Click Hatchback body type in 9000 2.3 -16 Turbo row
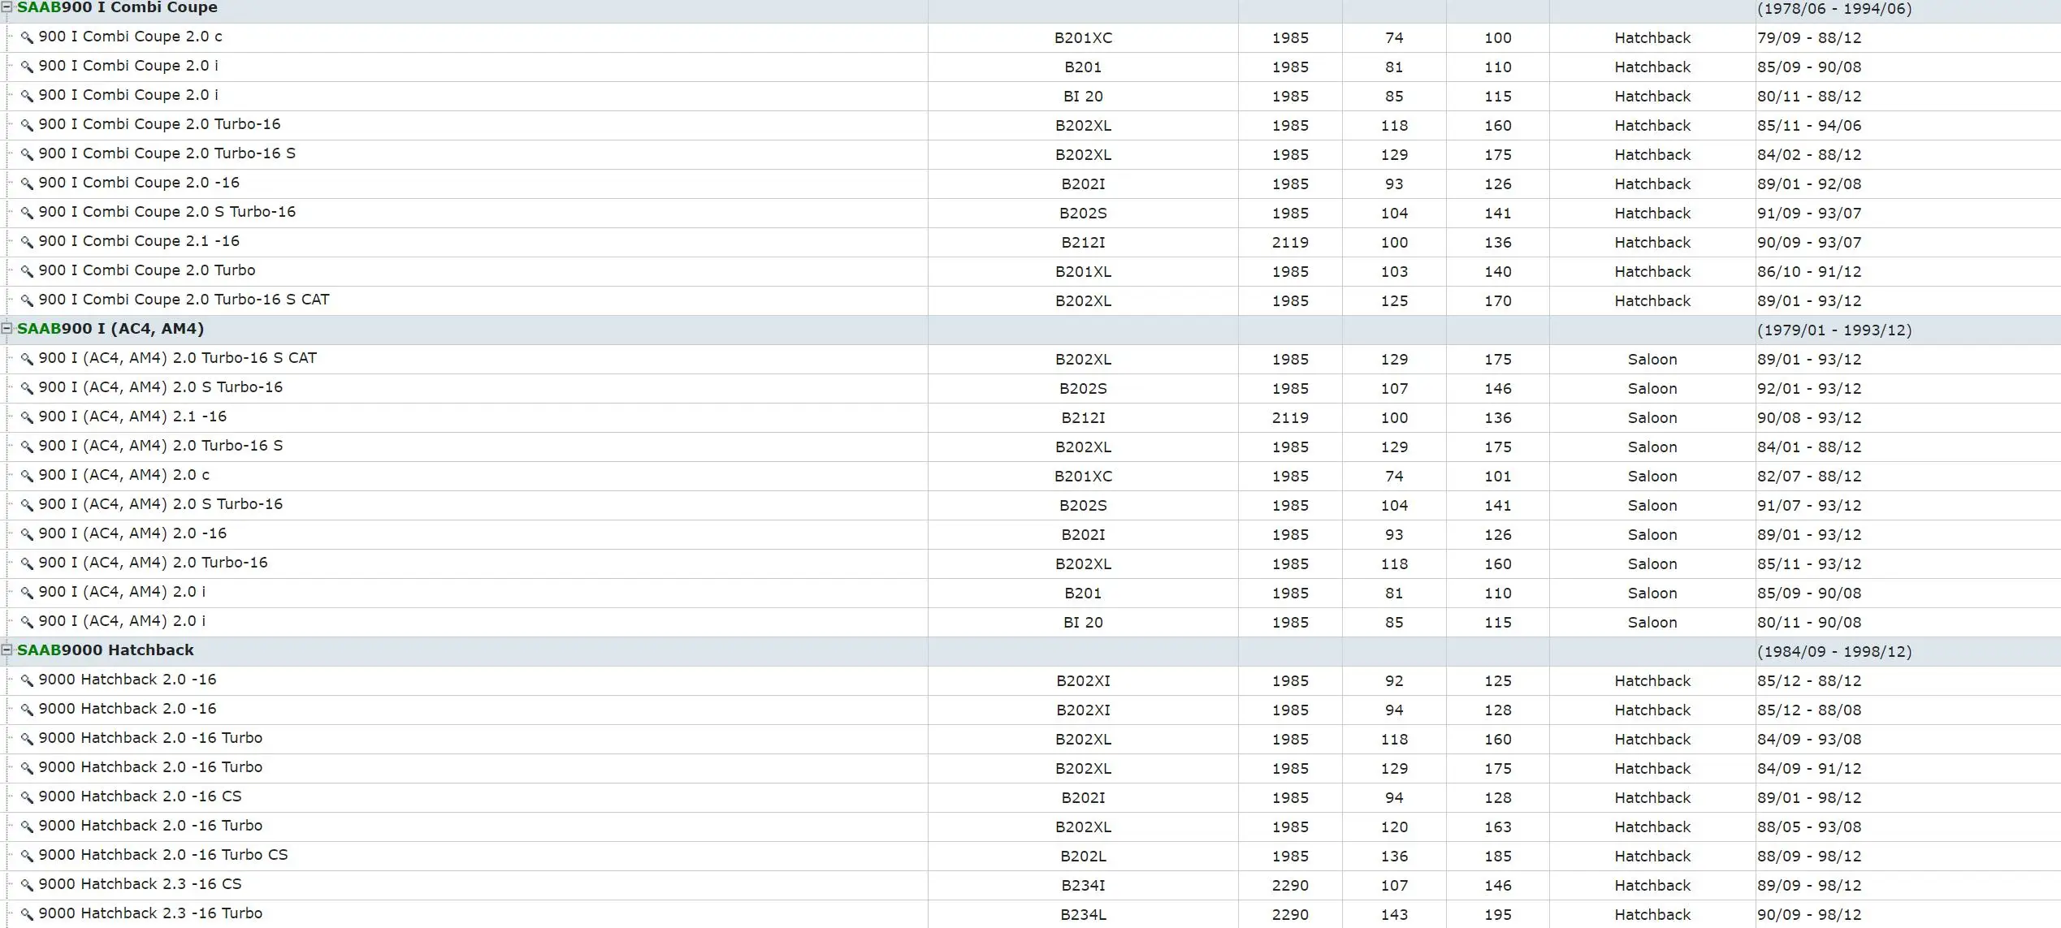2061x928 pixels. point(1652,915)
